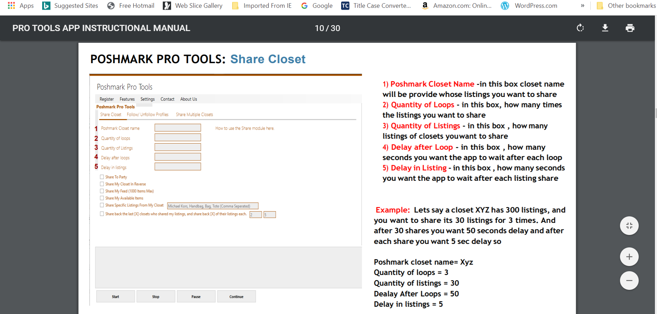Open Imported From IE bookmarks folder
The image size is (657, 314).
[262, 6]
